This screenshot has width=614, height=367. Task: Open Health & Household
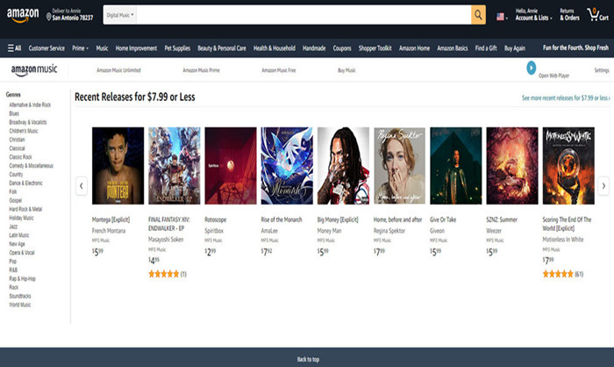coord(274,48)
